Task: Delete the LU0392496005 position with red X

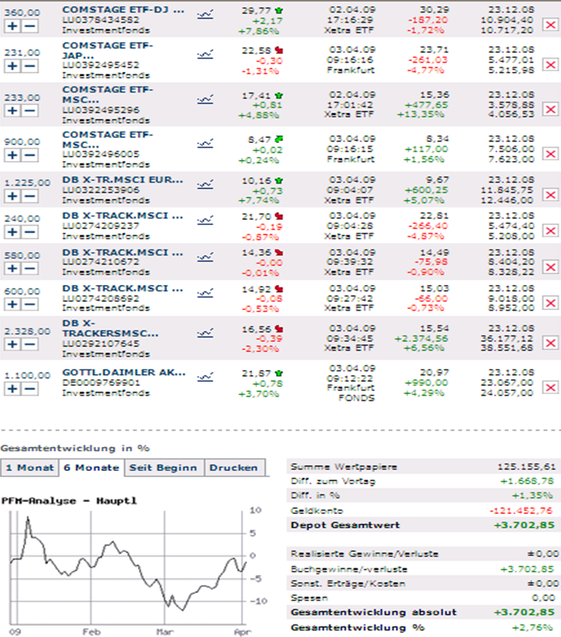Action: (551, 154)
